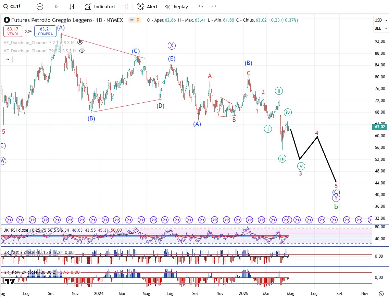This screenshot has height=297, width=389.
Task: Change the D daily timeframe
Action: tap(56, 7)
